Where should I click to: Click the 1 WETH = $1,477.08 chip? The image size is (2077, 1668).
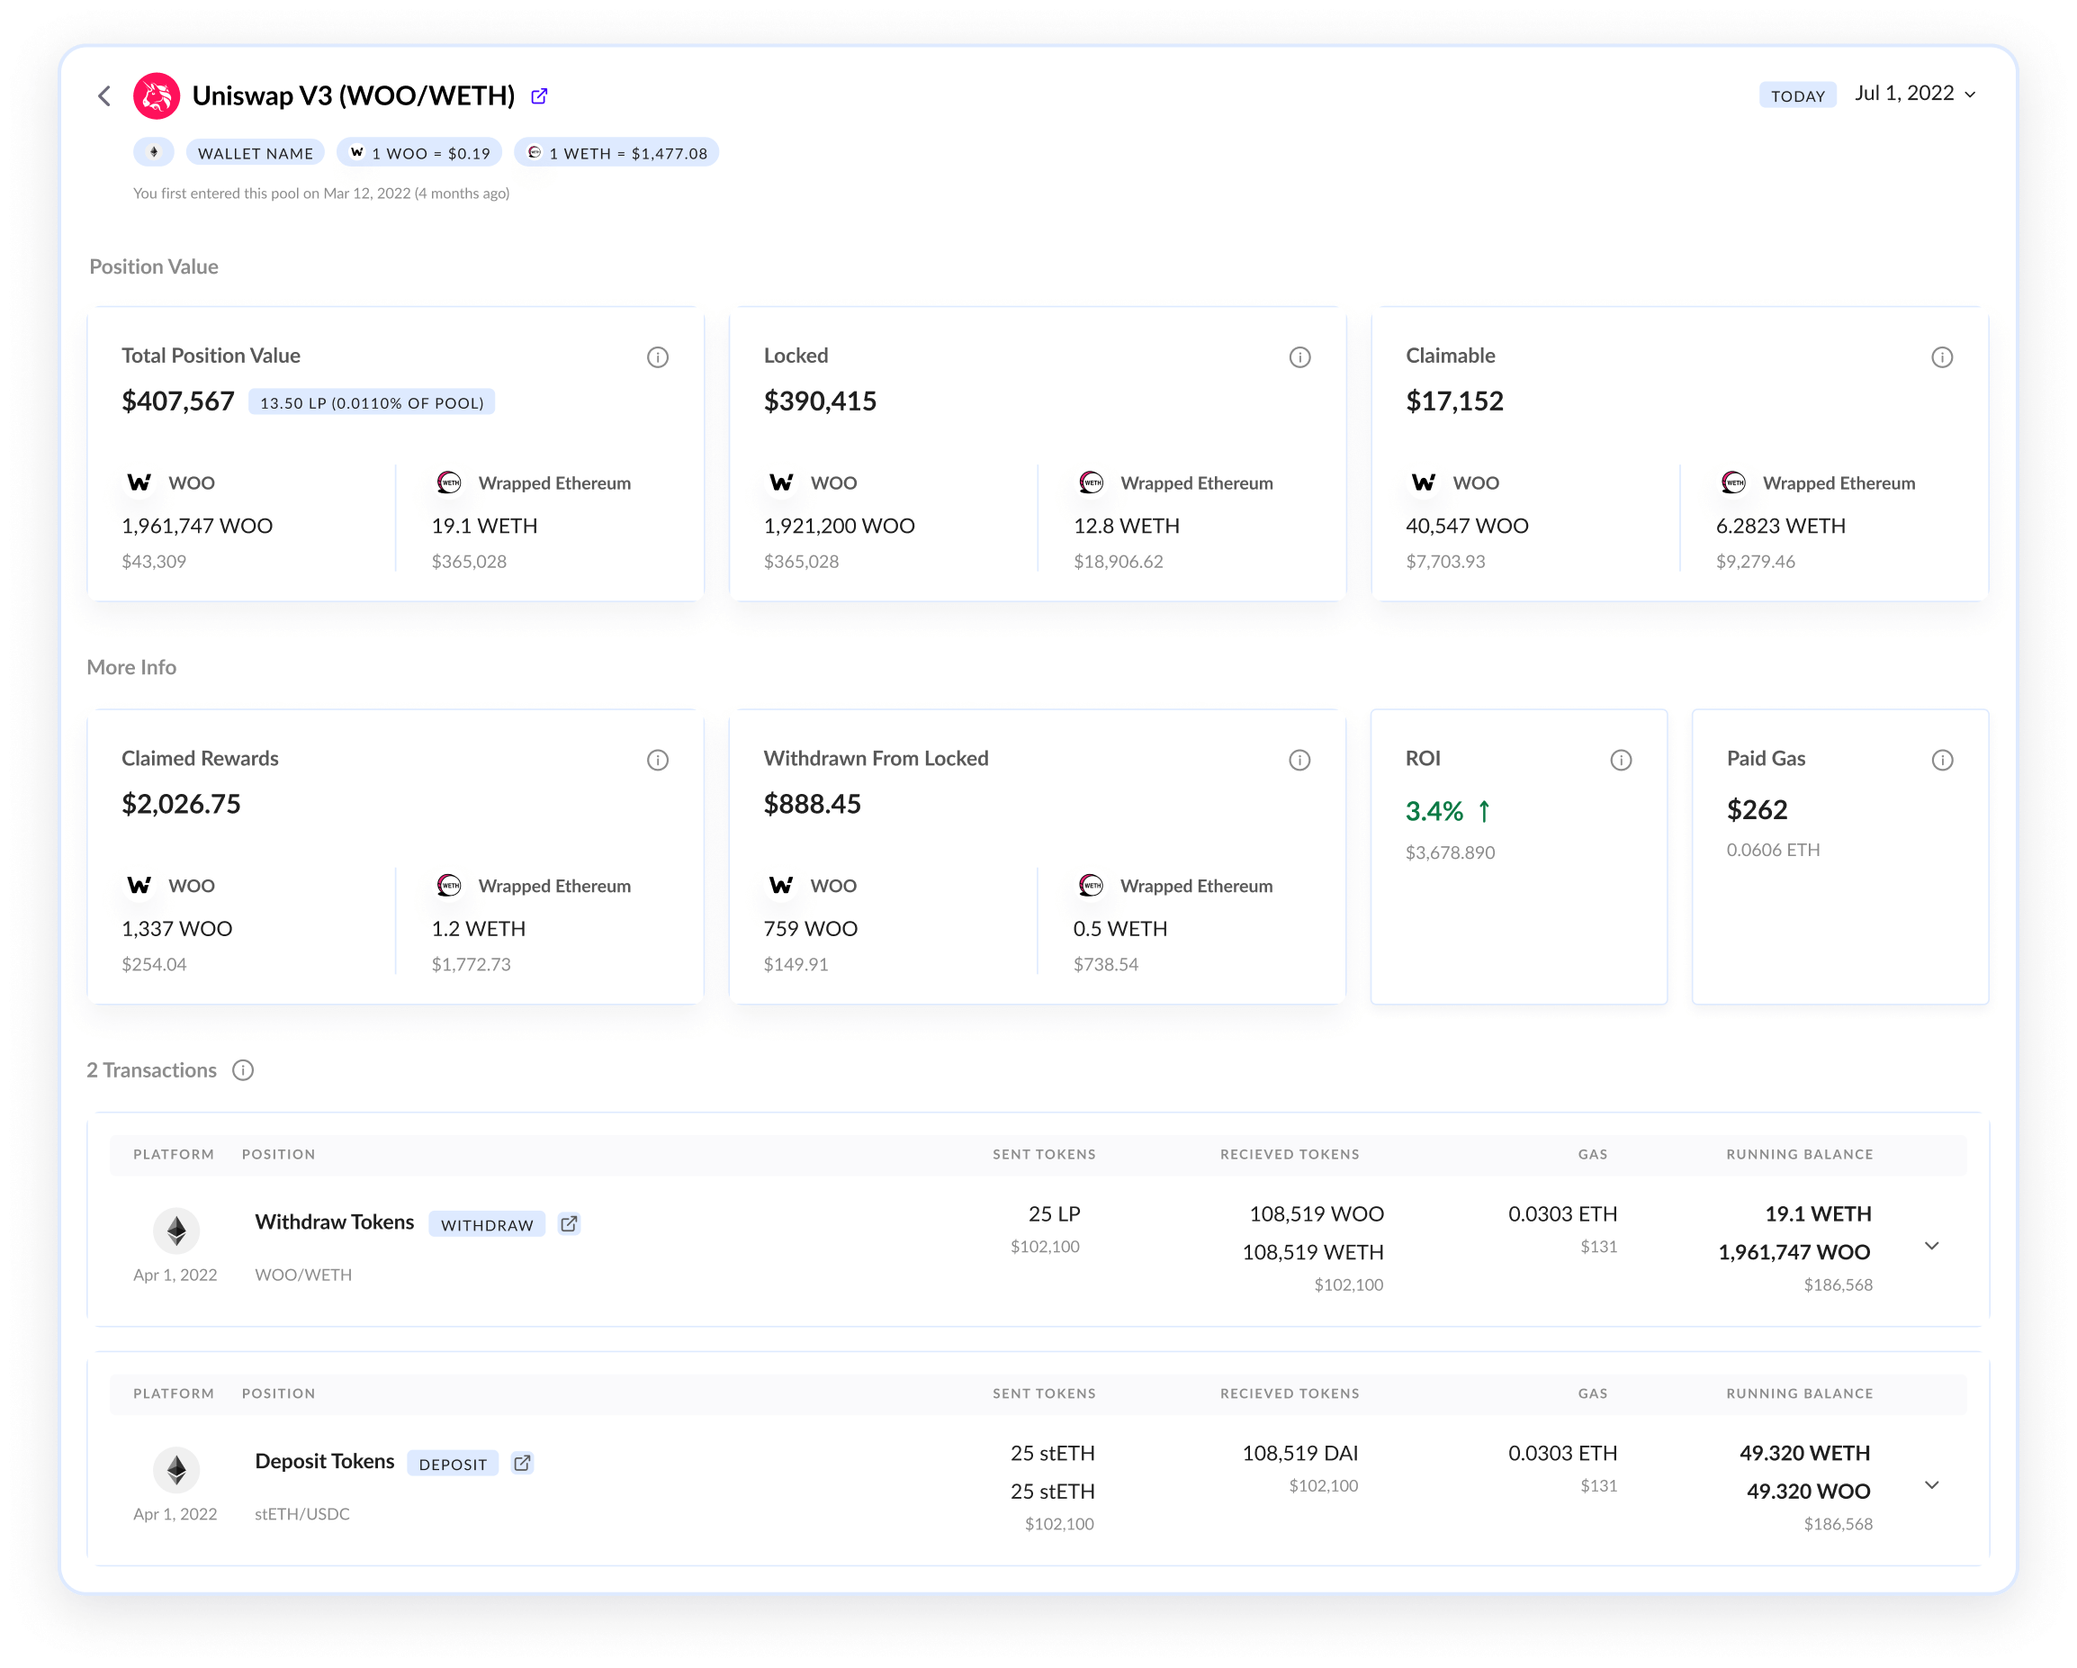point(616,153)
